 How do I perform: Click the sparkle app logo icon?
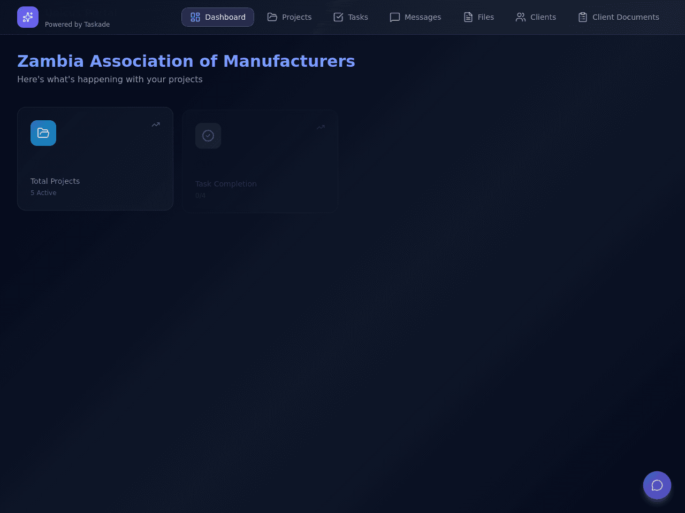point(28,17)
